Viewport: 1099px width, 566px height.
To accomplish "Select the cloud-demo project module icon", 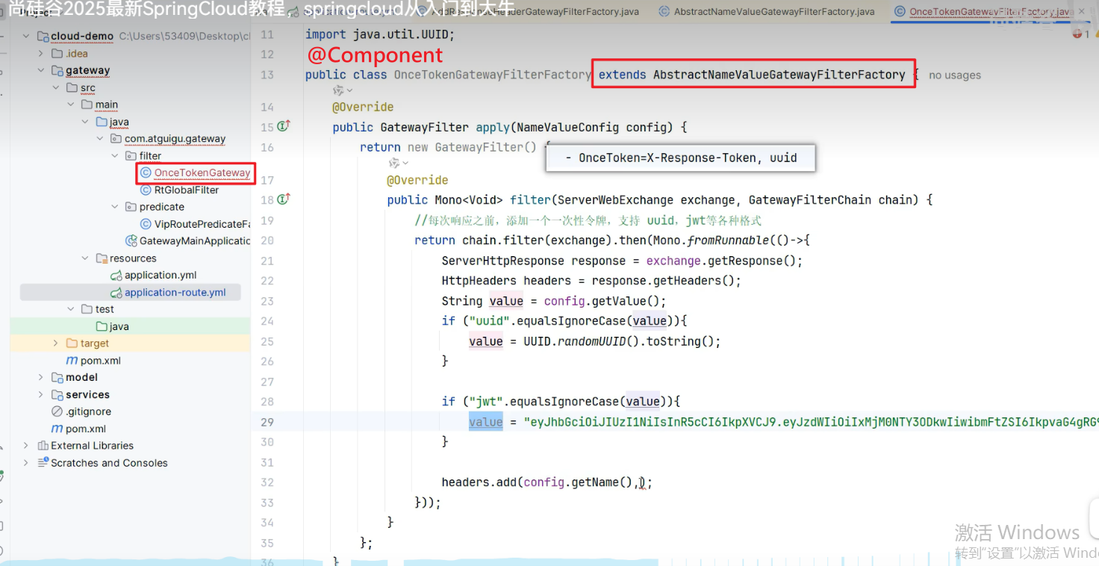I will 43,37.
